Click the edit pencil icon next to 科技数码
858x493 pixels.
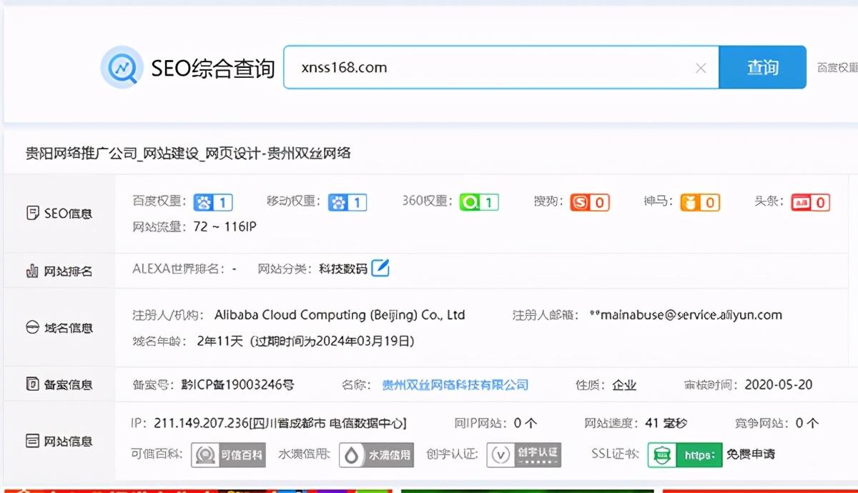(381, 269)
